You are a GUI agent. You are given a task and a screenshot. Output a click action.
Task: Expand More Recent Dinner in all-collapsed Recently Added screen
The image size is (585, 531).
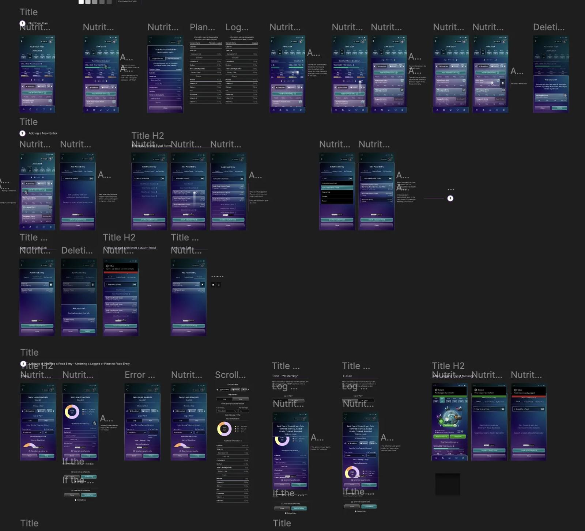coord(149,192)
